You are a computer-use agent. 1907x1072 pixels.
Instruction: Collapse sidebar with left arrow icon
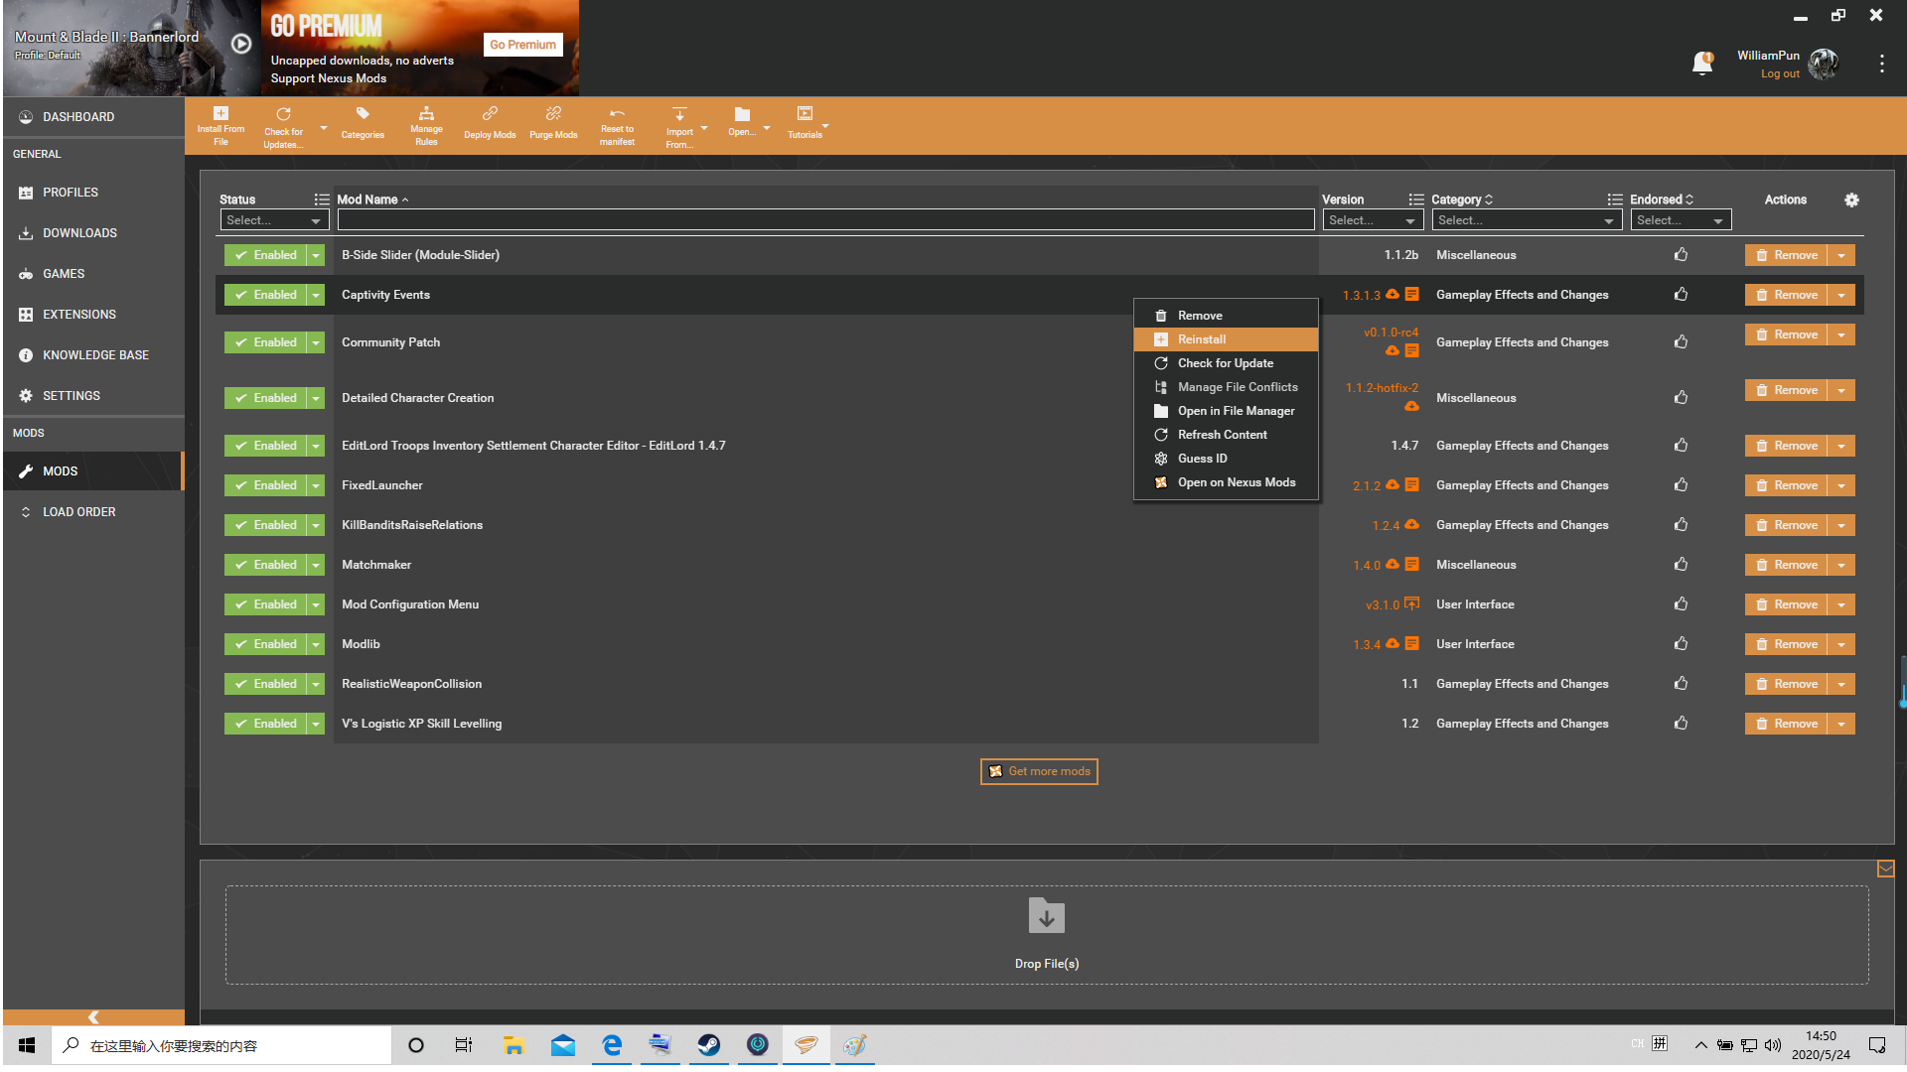93,1016
